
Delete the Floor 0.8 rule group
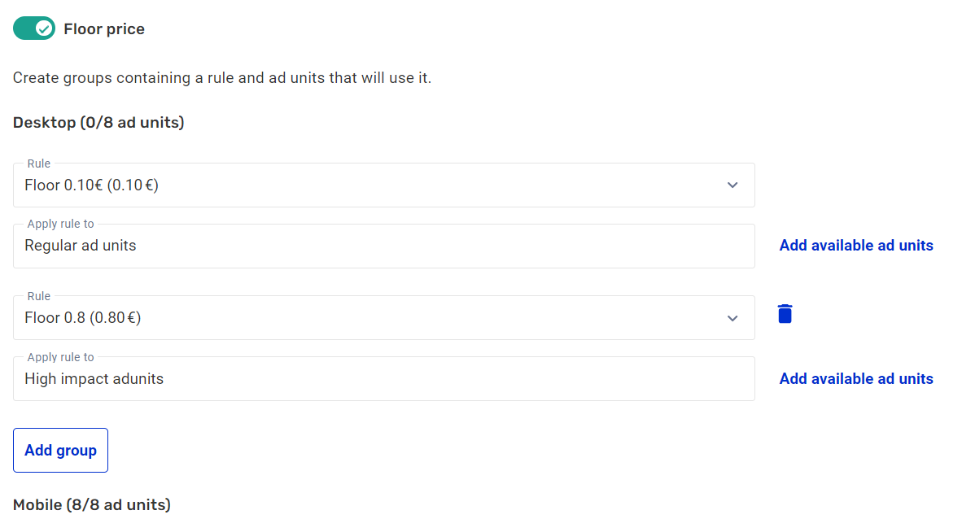coord(785,314)
